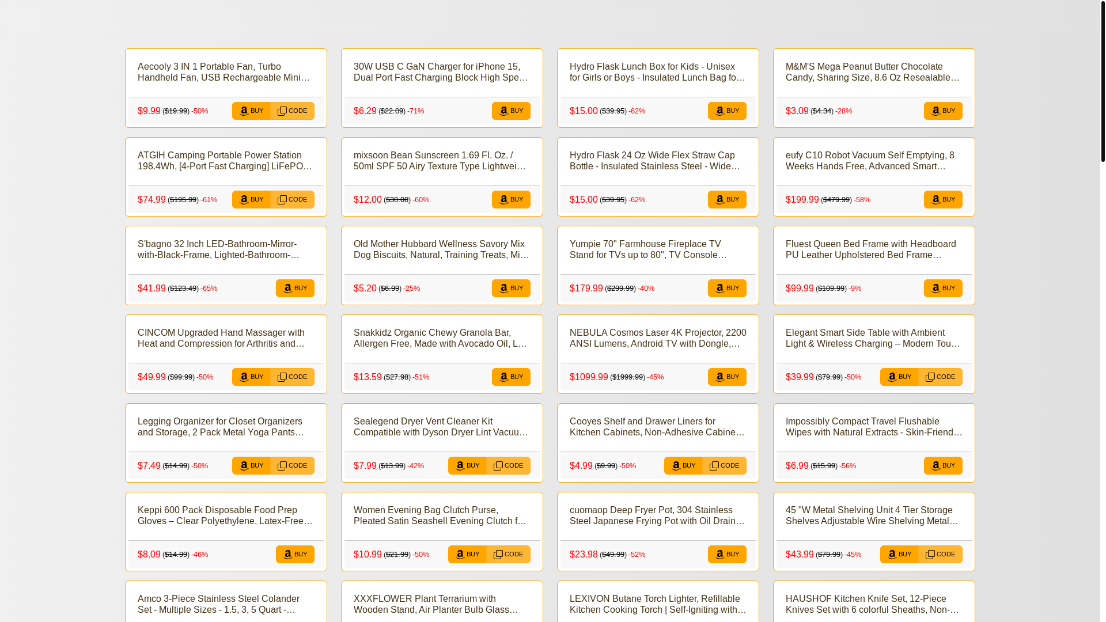Open eufy C10 Robot Vacuum title

point(874,161)
